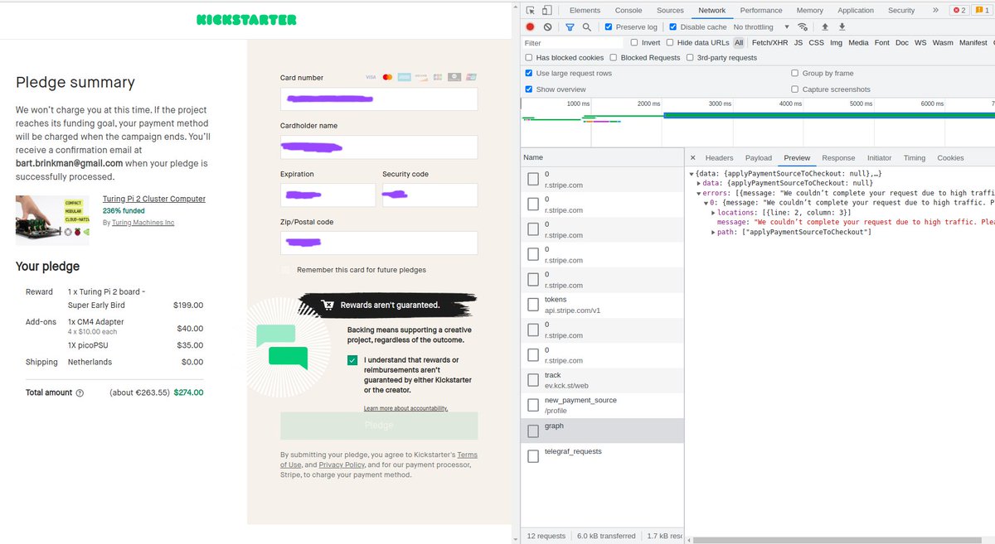The image size is (995, 544).
Task: Uncheck Use large request rows
Action: click(x=529, y=74)
